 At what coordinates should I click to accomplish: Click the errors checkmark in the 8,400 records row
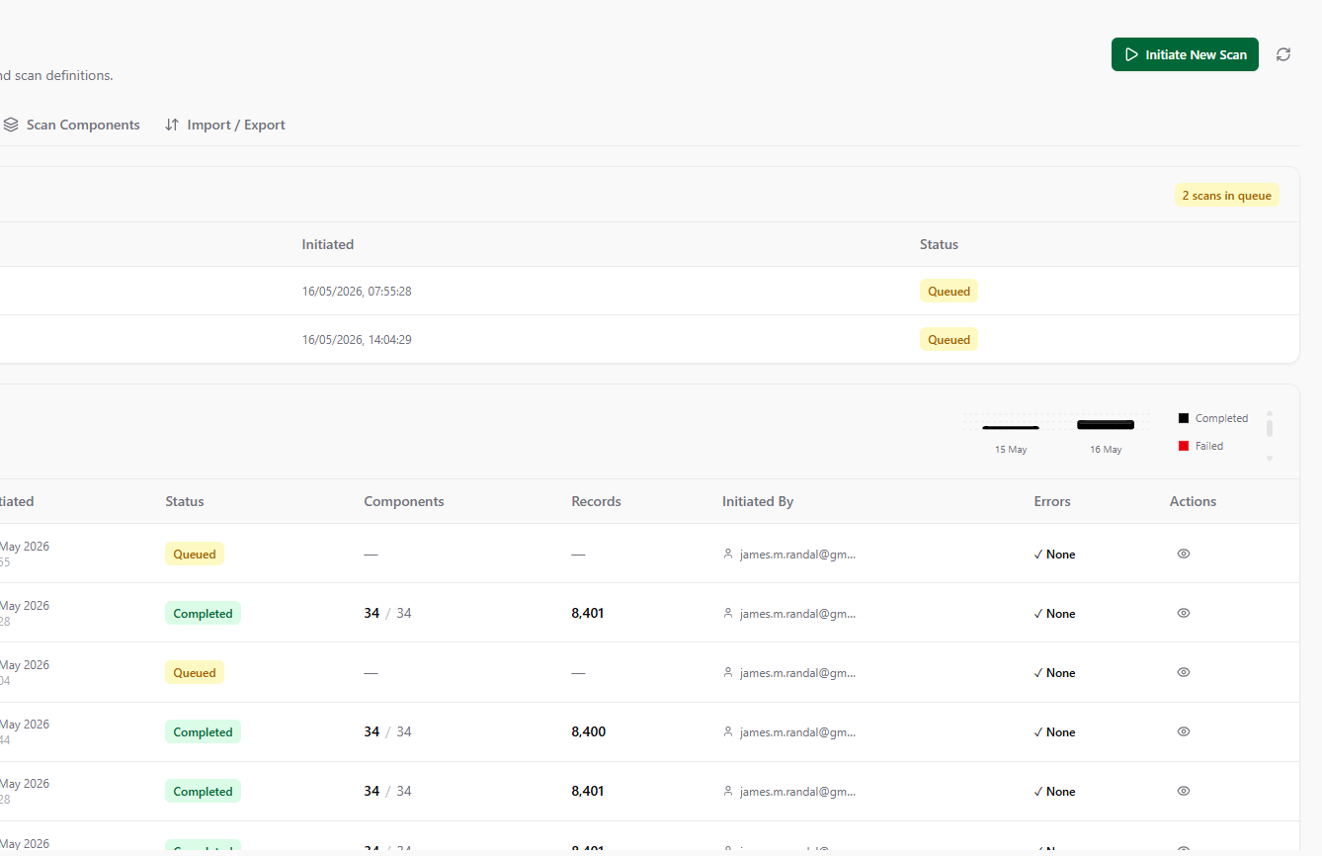click(x=1038, y=732)
